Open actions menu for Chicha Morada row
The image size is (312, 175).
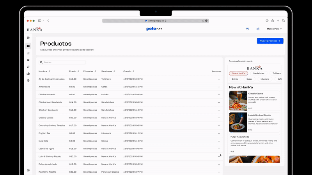pyautogui.click(x=219, y=94)
